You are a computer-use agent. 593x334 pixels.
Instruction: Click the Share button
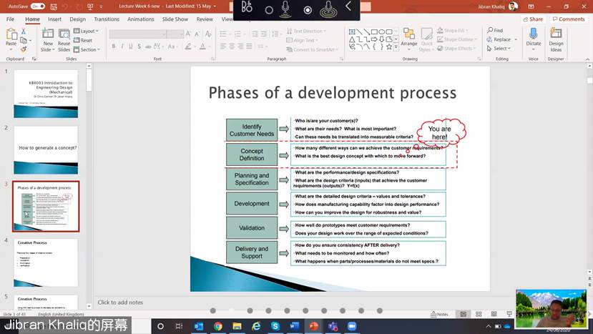pos(534,19)
